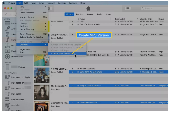Select the Albums sidebar icon

click(x=7, y=34)
